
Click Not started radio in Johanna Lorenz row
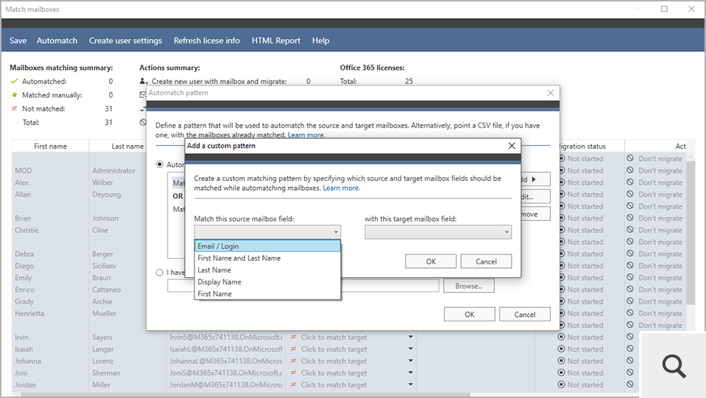(561, 360)
